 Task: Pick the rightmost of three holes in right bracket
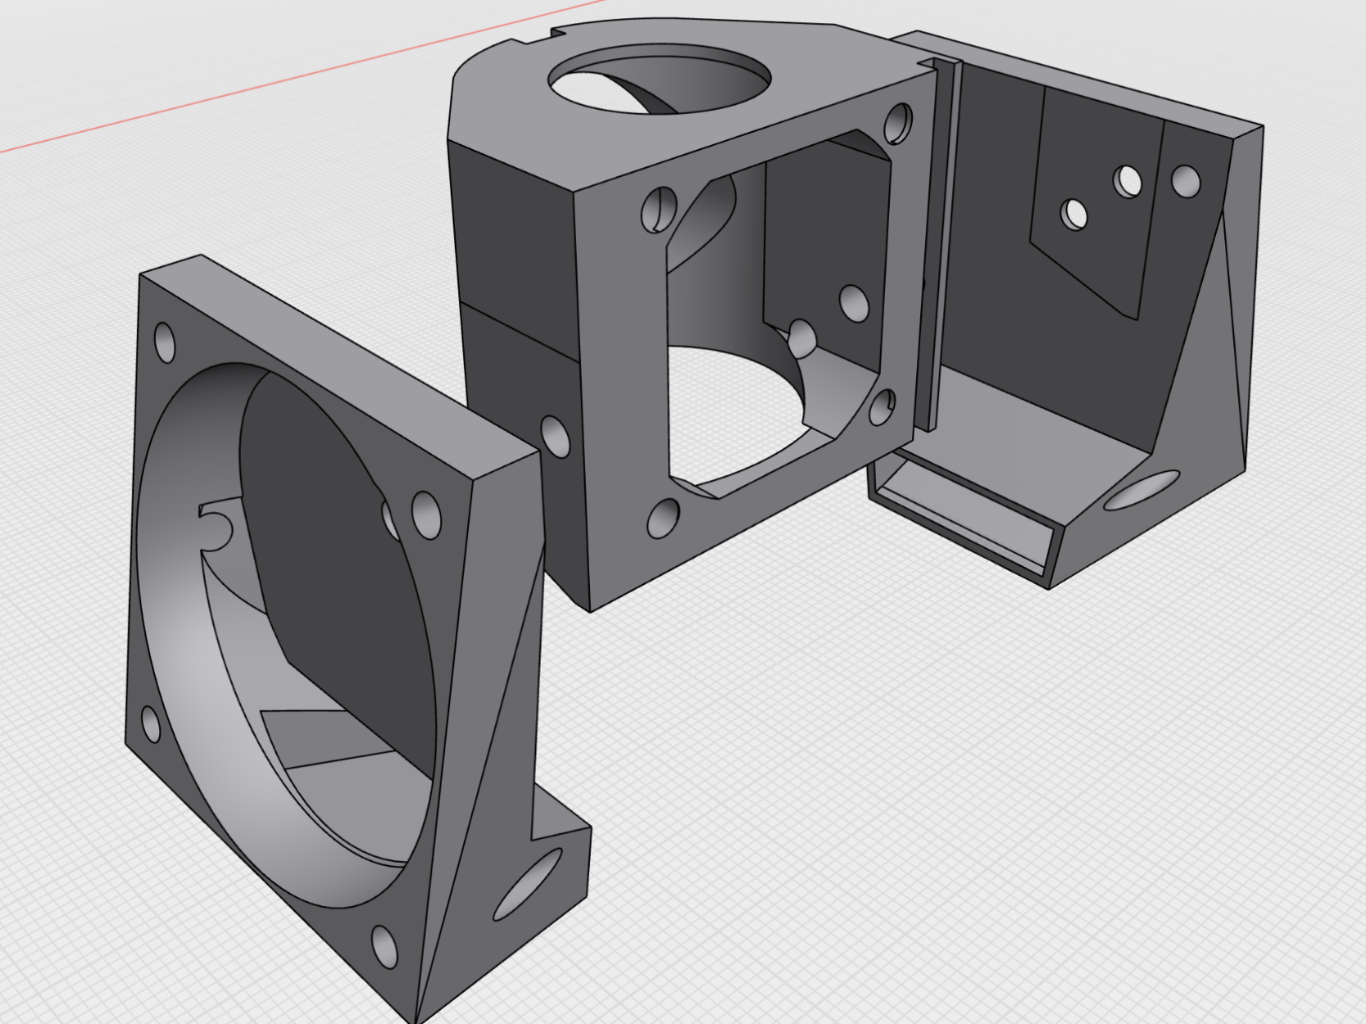(x=1186, y=181)
